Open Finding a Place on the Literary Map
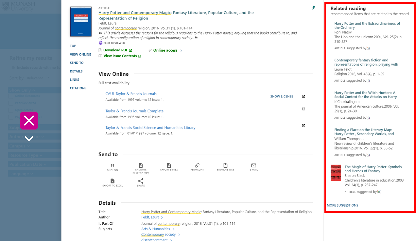Viewport: 416px width, 241px height. click(x=364, y=132)
